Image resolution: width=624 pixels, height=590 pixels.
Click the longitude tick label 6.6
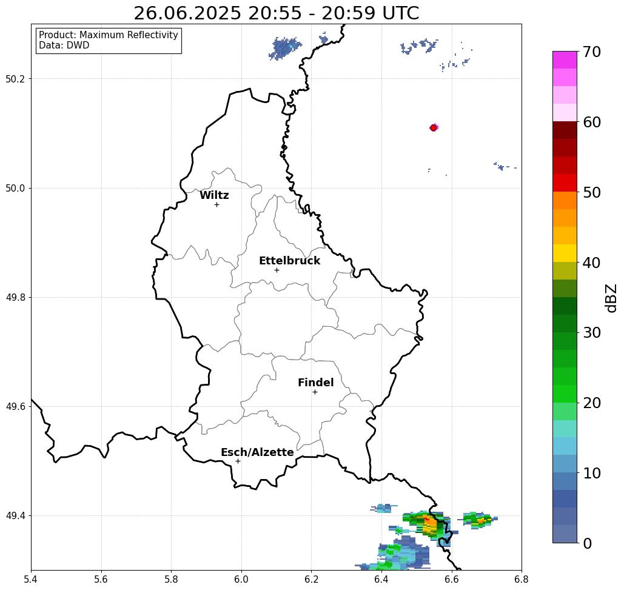[451, 579]
